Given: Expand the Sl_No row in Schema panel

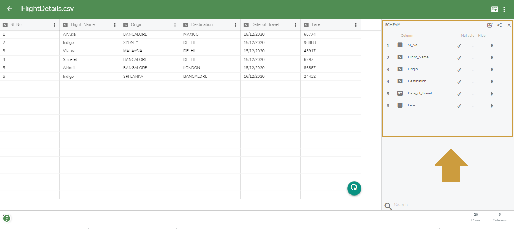Looking at the screenshot, I should coord(492,45).
